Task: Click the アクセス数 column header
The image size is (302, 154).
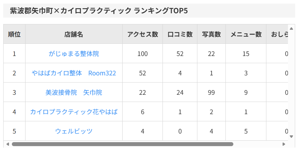Action: [142, 34]
